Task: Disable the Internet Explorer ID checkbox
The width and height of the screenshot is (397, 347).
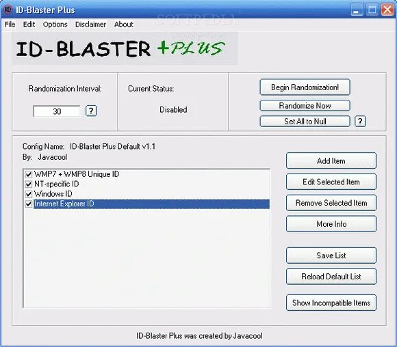Action: [x=29, y=204]
